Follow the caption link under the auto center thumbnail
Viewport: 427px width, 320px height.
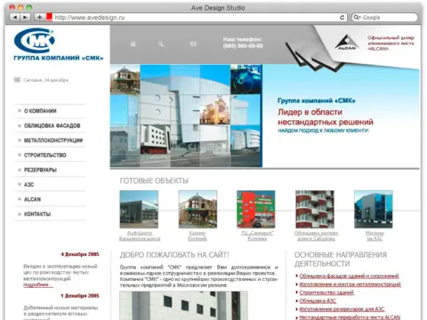coord(140,236)
